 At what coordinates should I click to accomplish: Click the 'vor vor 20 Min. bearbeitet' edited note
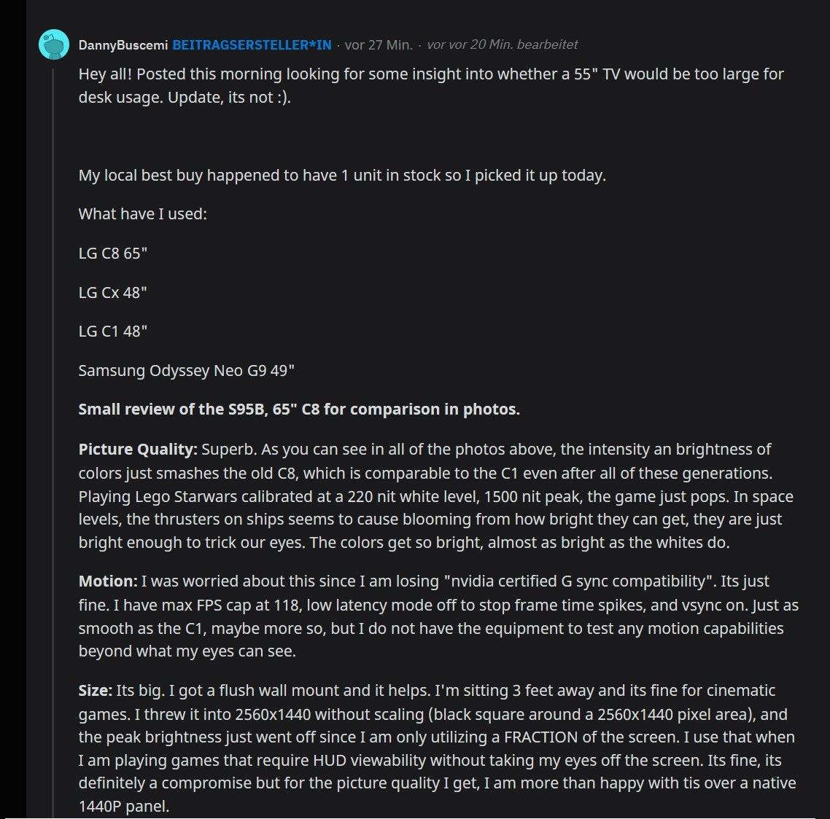(x=503, y=44)
